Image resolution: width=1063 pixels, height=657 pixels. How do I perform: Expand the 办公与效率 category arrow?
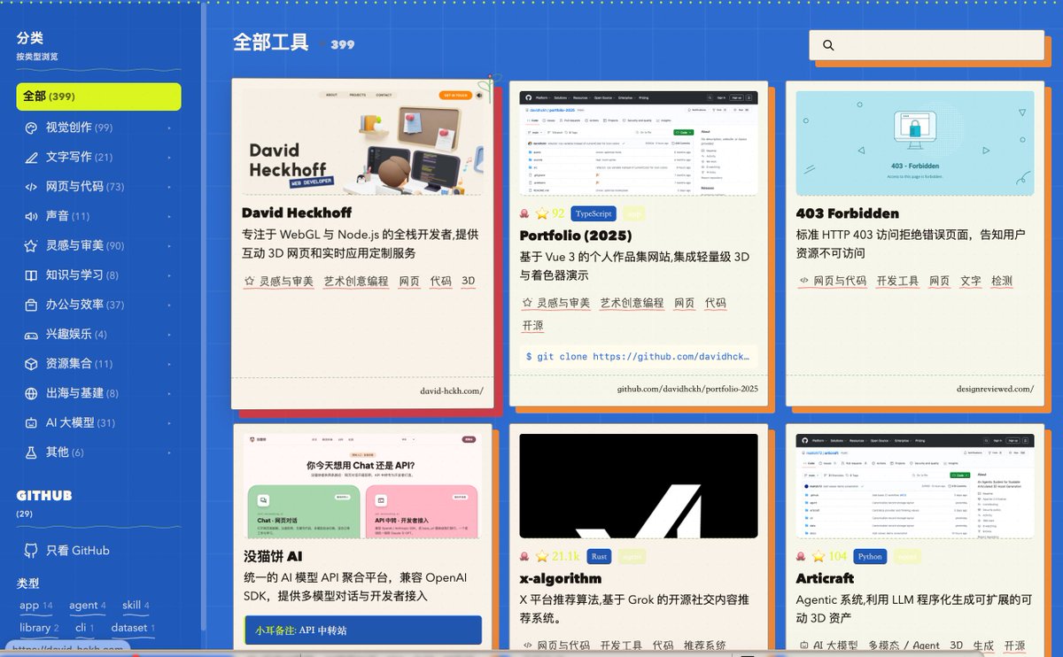(x=169, y=305)
